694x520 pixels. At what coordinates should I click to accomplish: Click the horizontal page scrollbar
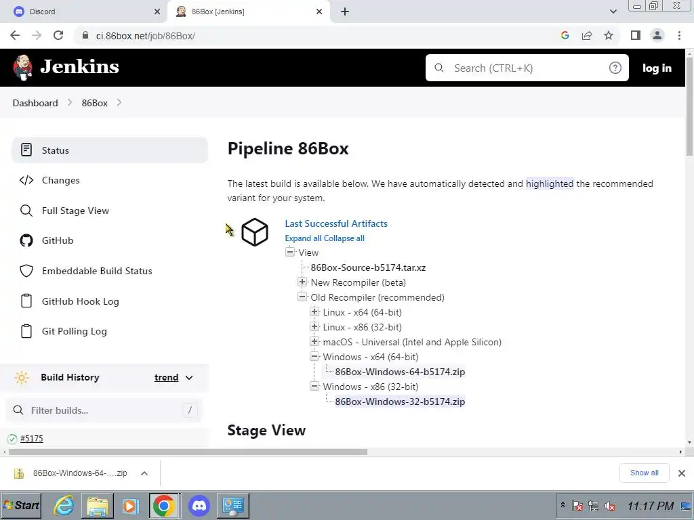[188, 452]
